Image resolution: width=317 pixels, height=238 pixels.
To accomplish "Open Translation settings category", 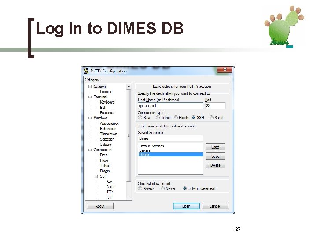I will 109,134.
